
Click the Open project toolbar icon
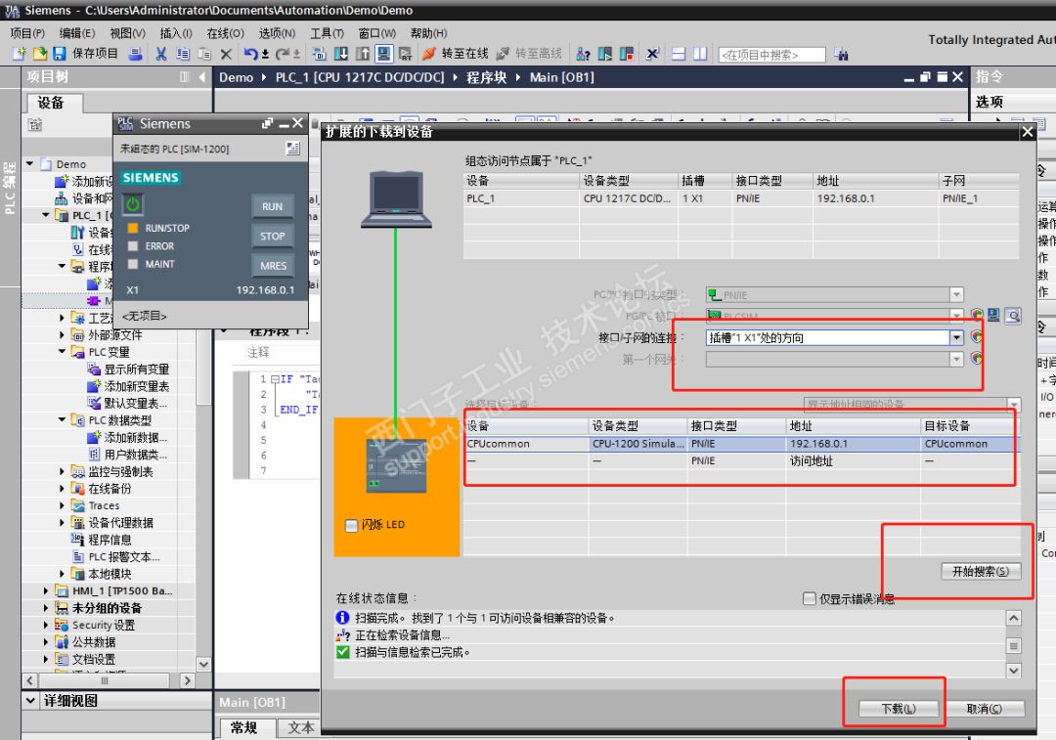point(40,54)
